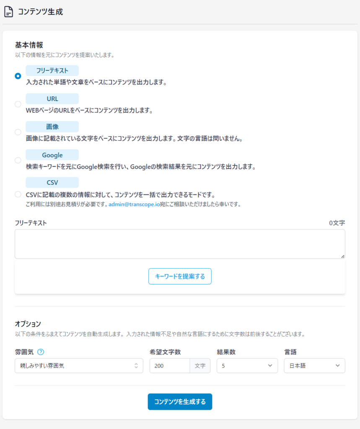This screenshot has width=360, height=429.
Task: Select the URL radio button
Action: click(18, 104)
